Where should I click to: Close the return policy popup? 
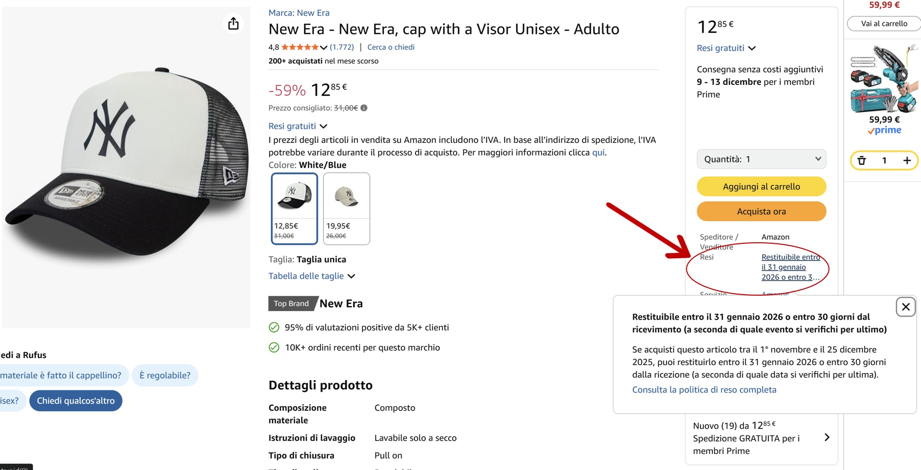tap(905, 307)
